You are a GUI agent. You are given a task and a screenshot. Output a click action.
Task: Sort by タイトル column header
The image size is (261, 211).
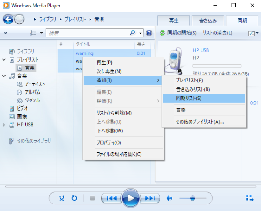click(x=104, y=44)
